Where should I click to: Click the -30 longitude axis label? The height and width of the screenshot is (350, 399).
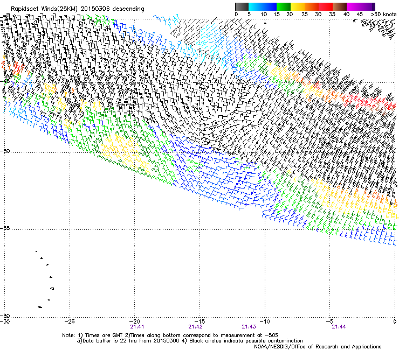(5, 321)
